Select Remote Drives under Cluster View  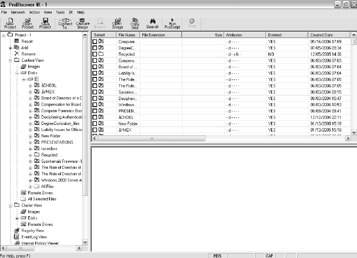pos(40,224)
